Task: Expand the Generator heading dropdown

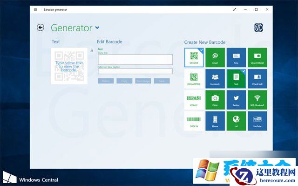Action: 97,28
